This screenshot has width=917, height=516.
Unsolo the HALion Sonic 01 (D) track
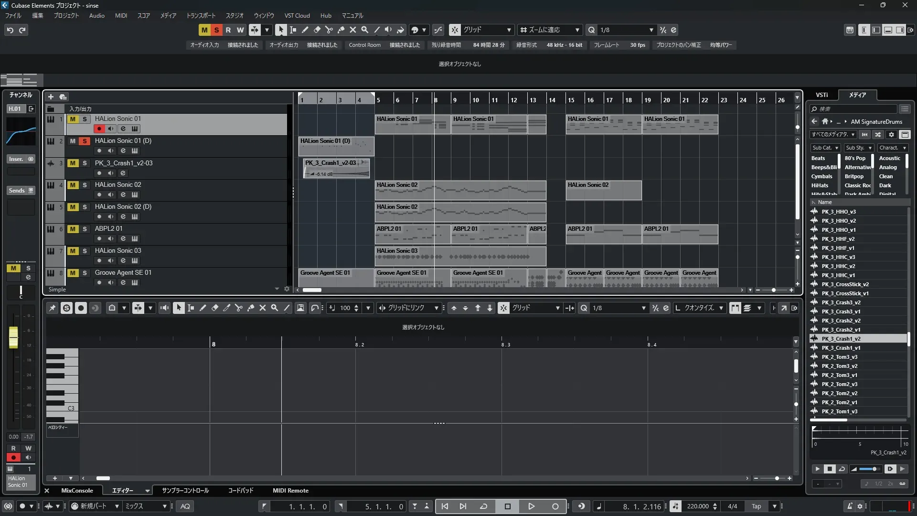point(85,141)
